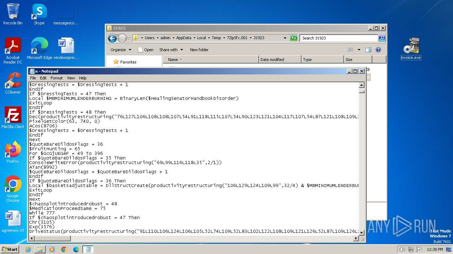This screenshot has width=453, height=254.
Task: Open the Explorer Organize dropdown
Action: click(x=121, y=50)
